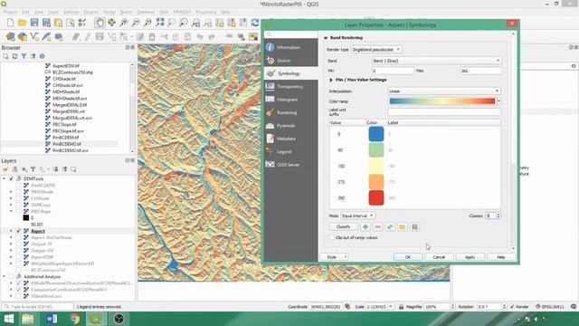Click the filter legend icon in the Layers panel
The width and height of the screenshot is (579, 326).
click(x=33, y=169)
